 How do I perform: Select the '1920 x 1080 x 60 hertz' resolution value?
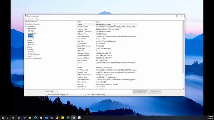[x=103, y=48]
